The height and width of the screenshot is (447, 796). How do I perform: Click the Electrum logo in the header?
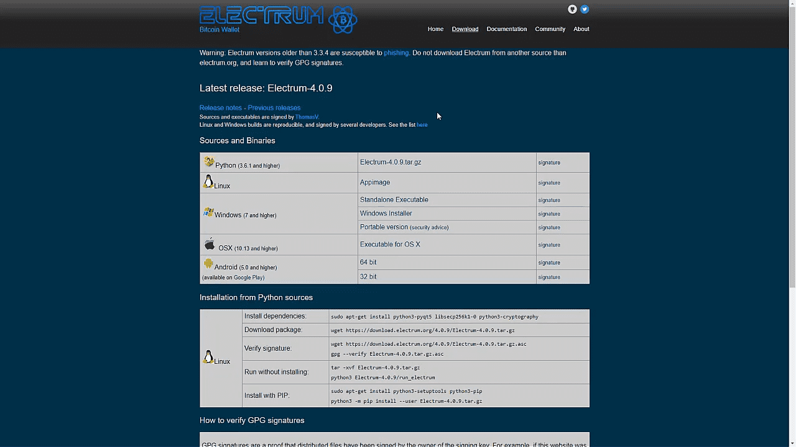pos(278,19)
